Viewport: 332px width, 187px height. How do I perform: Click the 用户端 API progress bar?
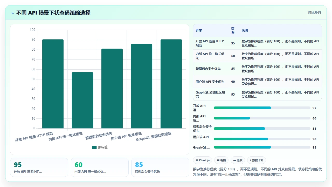pos(262,139)
